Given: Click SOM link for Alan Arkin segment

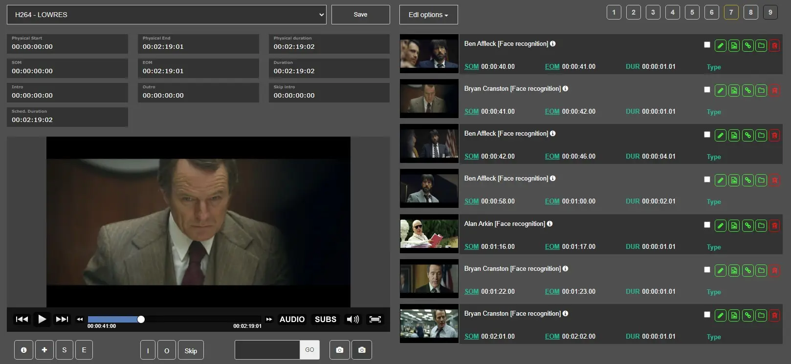Looking at the screenshot, I should 471,246.
